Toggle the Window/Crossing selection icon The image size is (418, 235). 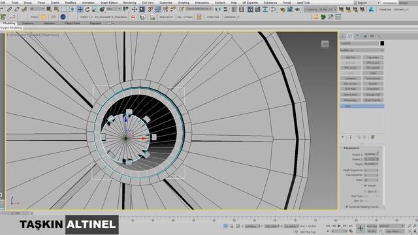tap(71, 10)
